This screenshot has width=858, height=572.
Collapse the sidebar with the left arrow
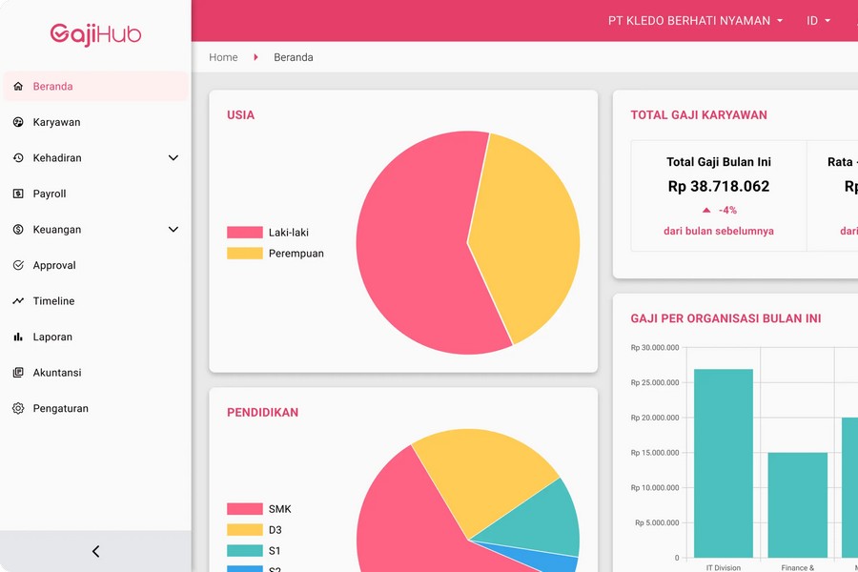(x=95, y=551)
